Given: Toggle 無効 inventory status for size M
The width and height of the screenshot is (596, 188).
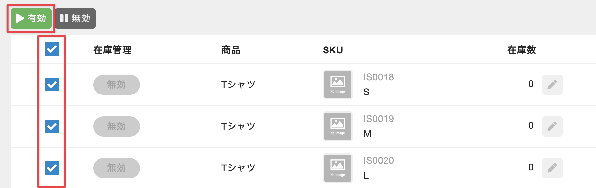Looking at the screenshot, I should click(116, 126).
